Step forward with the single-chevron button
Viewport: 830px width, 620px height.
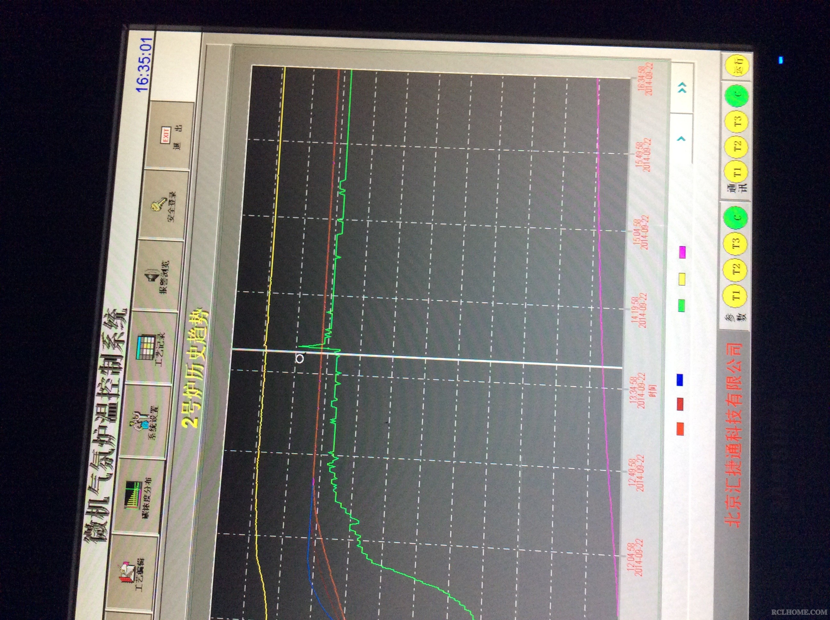681,139
